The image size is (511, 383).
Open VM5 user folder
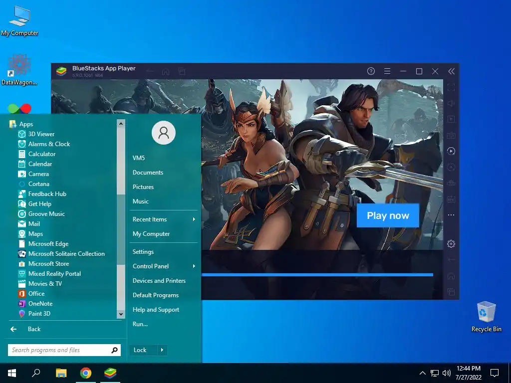coord(139,158)
